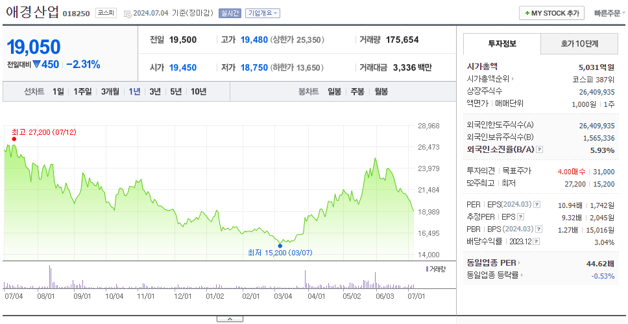Collapse the chart panel with bottom arrow
628x324 pixels.
tap(230, 319)
